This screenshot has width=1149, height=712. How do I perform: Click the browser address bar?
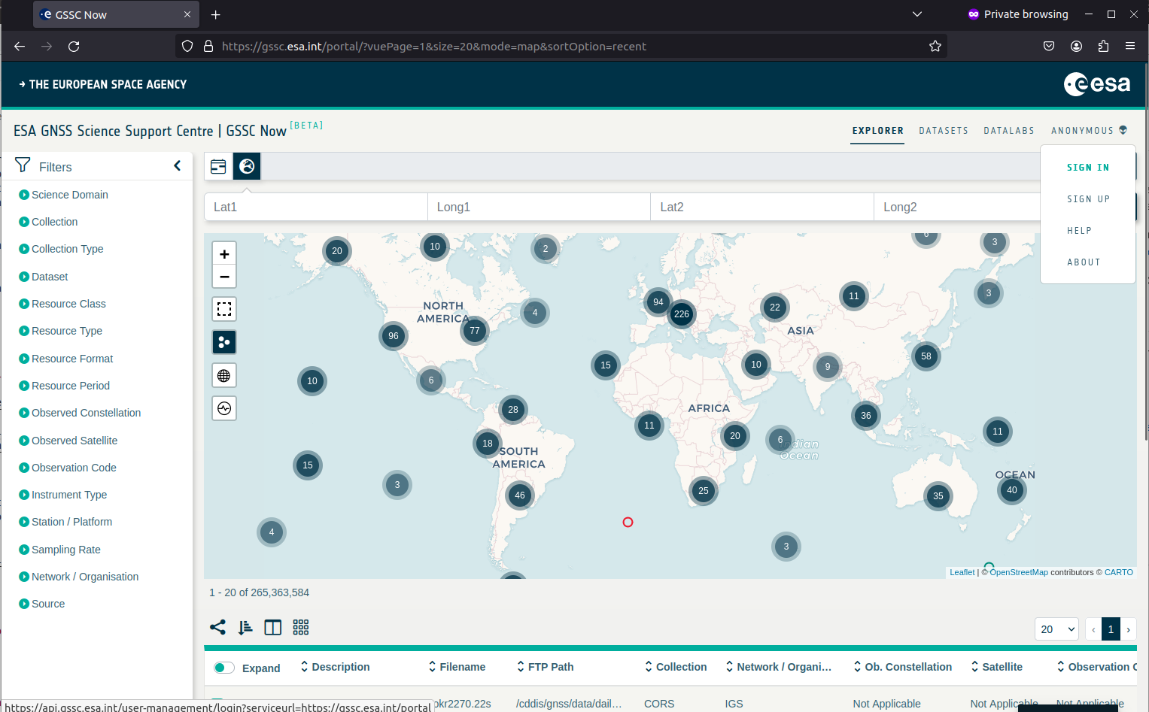561,47
